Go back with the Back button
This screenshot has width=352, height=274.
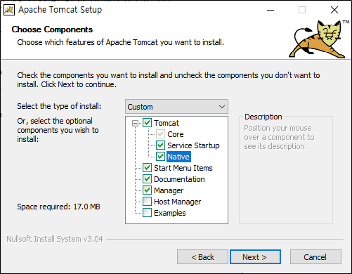[202, 257]
